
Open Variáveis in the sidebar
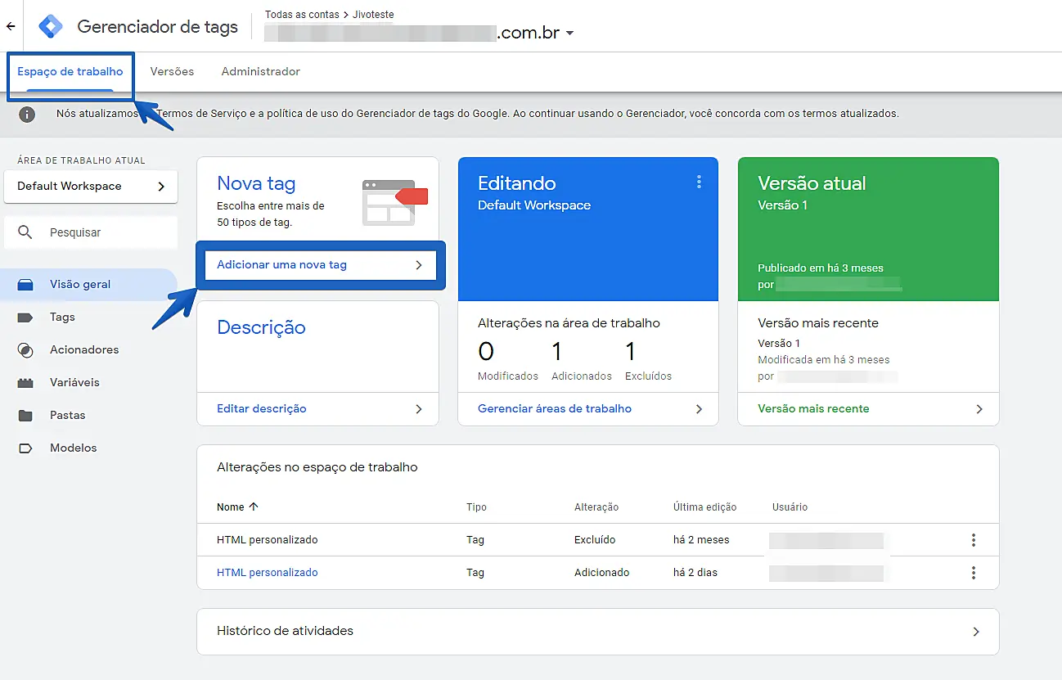74,383
